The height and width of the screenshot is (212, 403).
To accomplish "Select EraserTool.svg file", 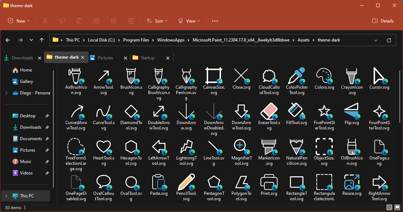I will click(269, 117).
